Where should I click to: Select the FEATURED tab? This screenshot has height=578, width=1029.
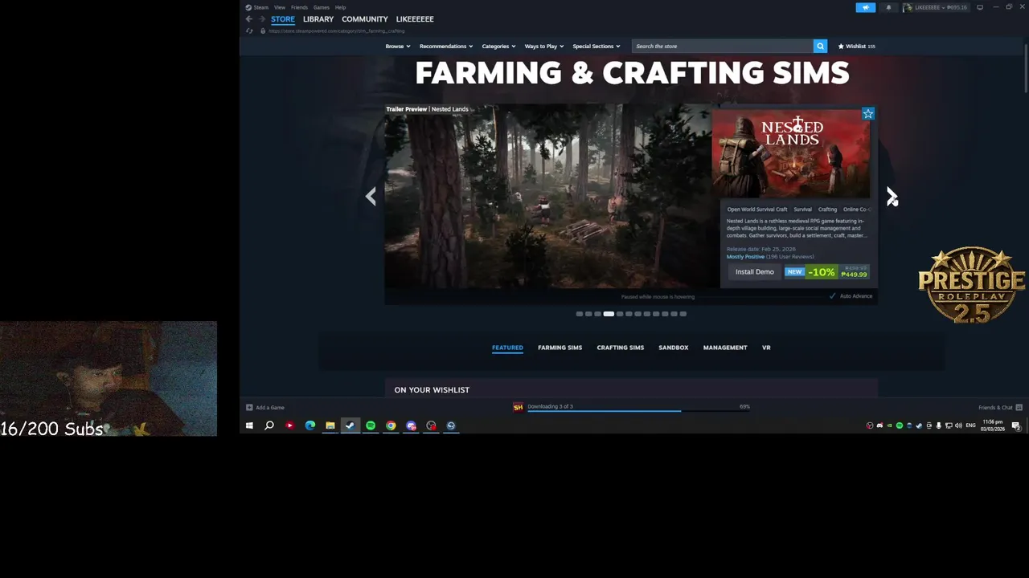507,348
